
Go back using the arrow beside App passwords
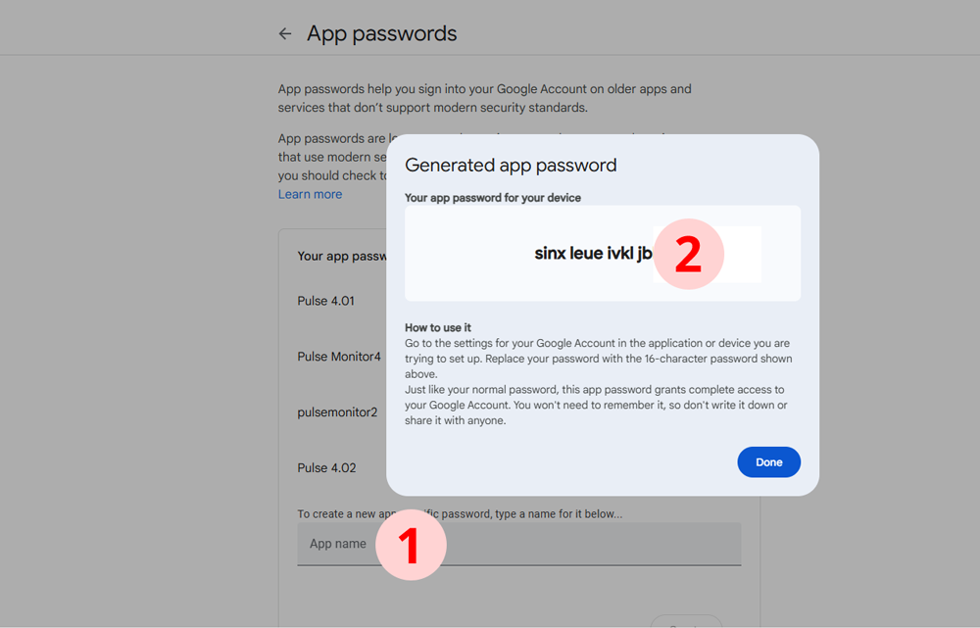tap(285, 33)
